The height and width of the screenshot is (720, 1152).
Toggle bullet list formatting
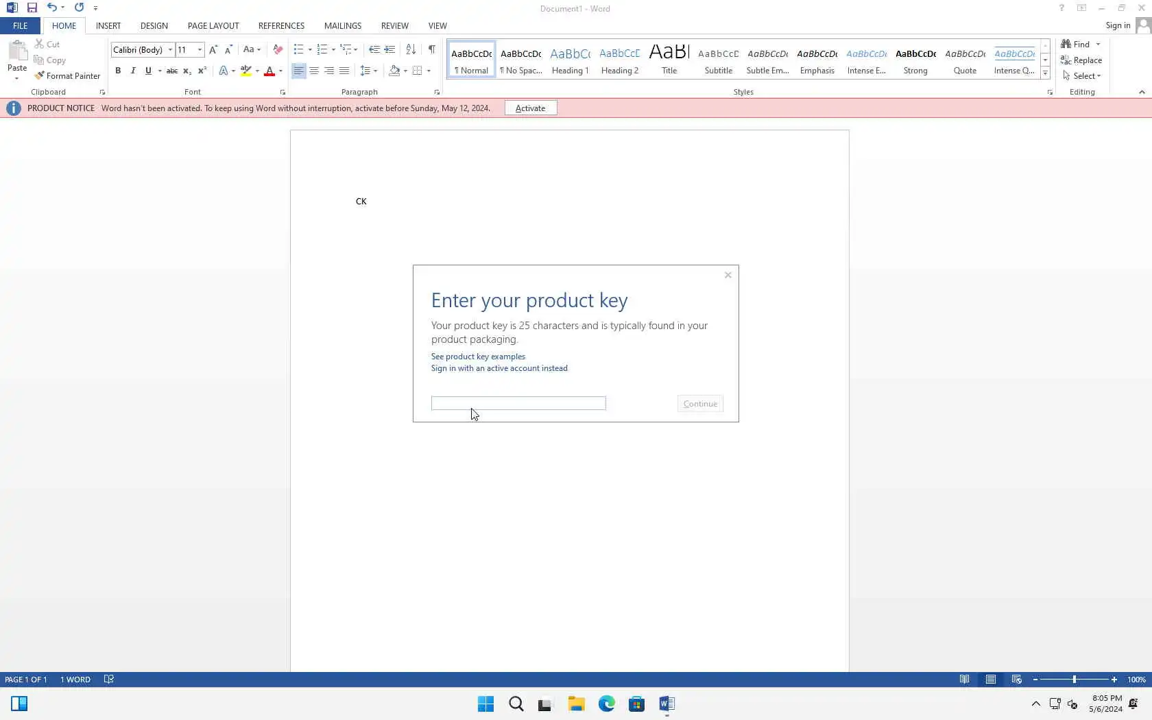tap(298, 49)
